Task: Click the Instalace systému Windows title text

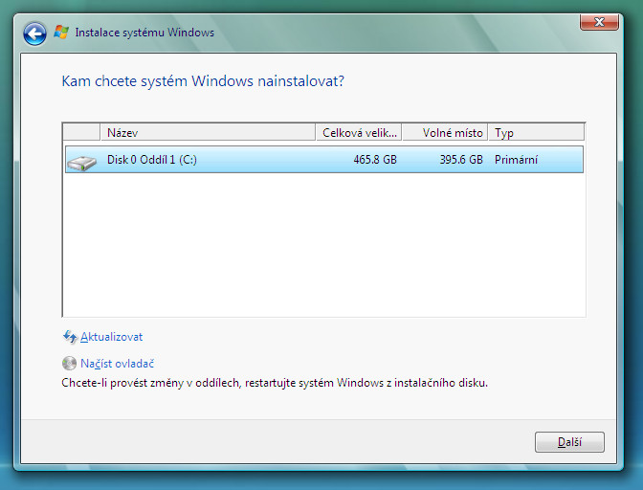Action: (144, 33)
